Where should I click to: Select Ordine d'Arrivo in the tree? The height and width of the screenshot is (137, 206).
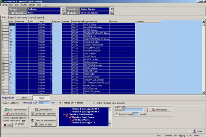82,120
